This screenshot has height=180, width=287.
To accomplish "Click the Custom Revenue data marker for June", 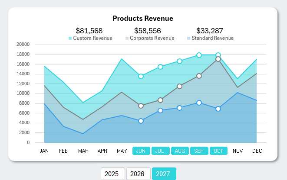I will (141, 76).
